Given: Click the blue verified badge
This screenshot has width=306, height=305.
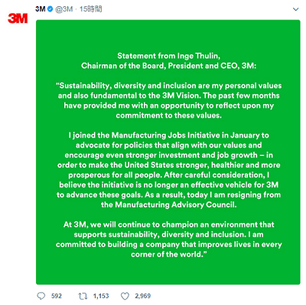Looking at the screenshot, I should point(50,9).
